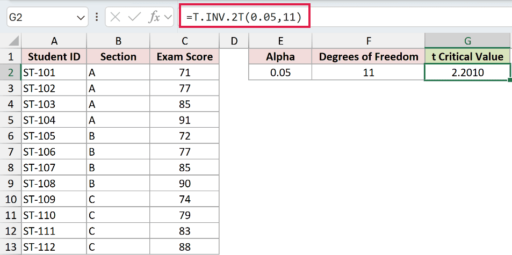
Task: Click cell ST-105
Action: click(x=54, y=136)
